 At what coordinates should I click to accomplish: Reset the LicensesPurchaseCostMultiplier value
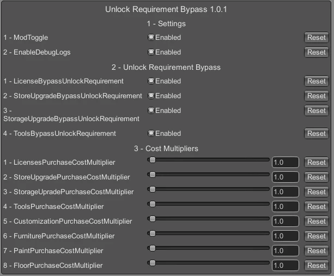click(317, 163)
